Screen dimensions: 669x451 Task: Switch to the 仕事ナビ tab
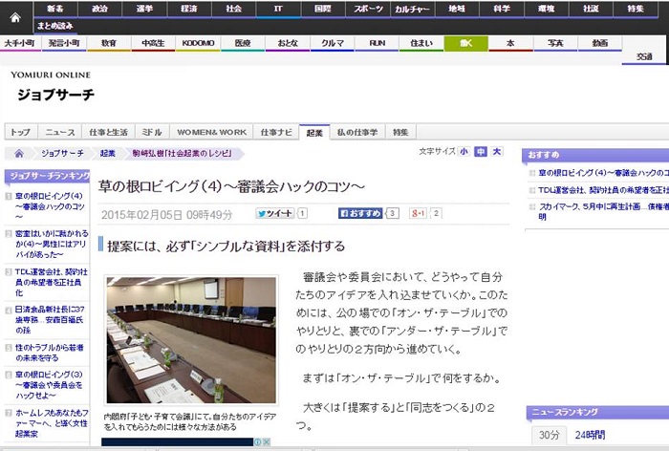click(x=276, y=132)
